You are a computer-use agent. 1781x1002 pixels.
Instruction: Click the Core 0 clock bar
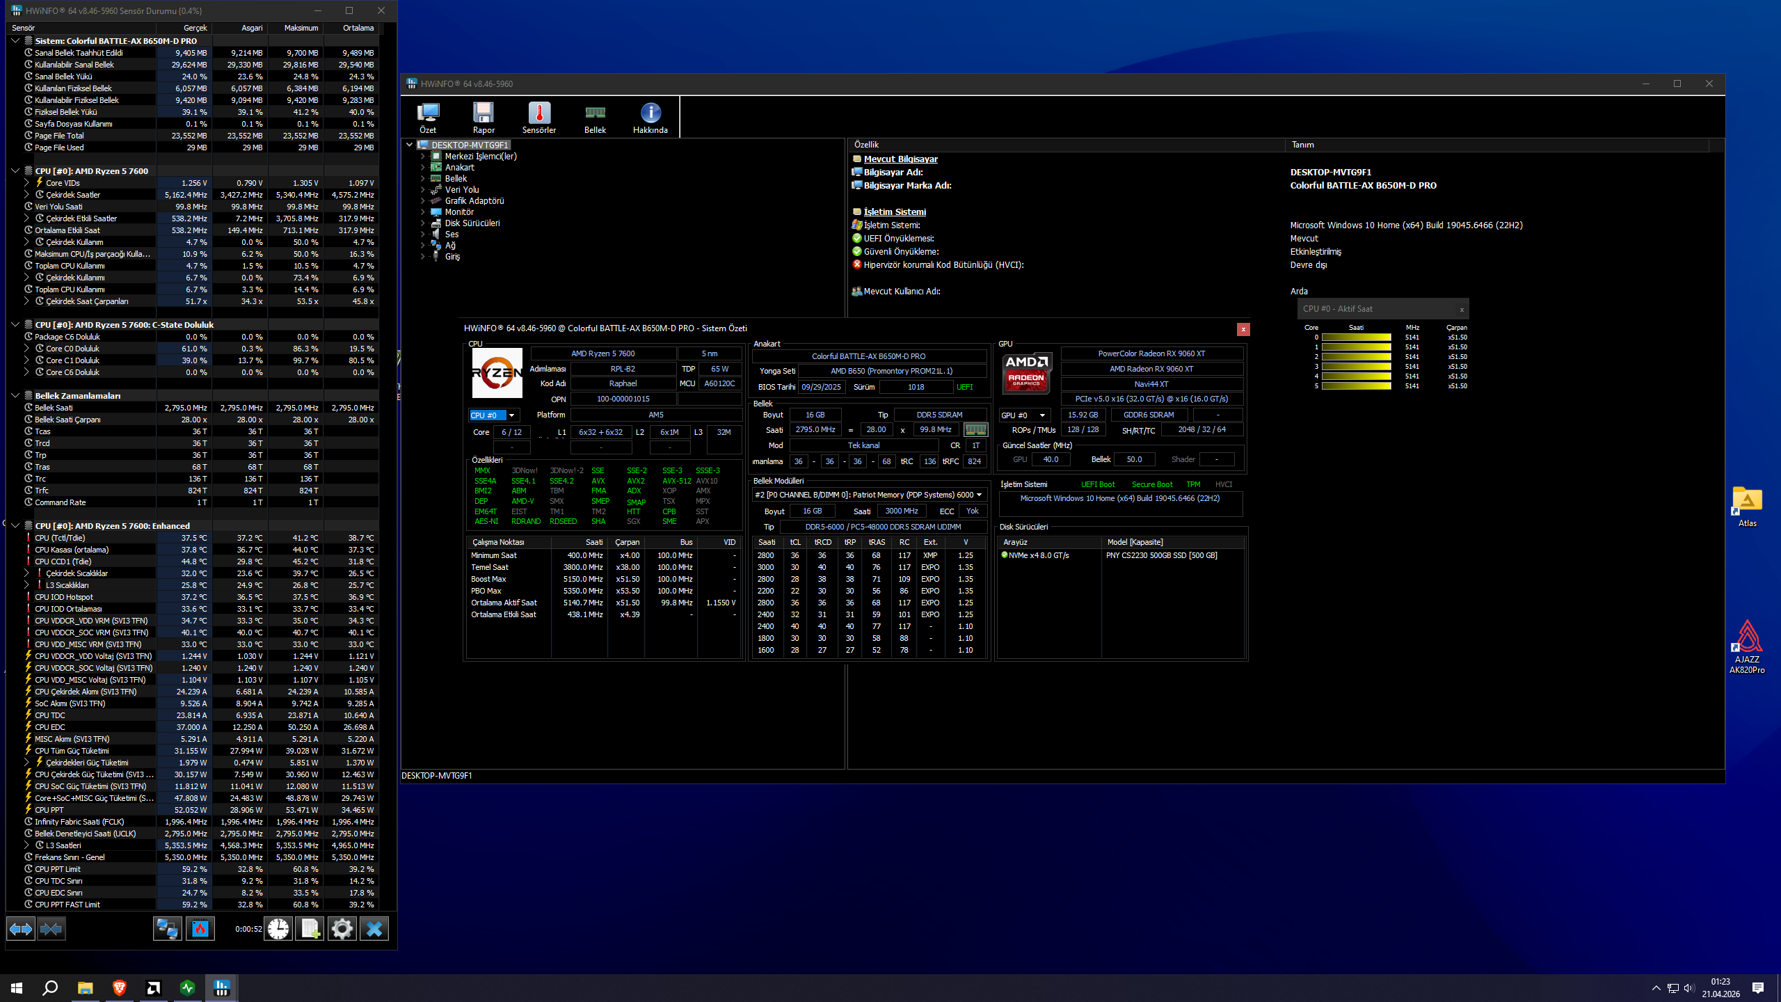(x=1356, y=337)
